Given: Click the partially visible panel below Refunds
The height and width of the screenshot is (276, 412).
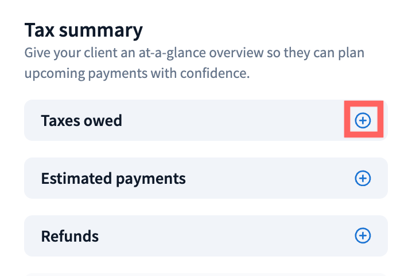Looking at the screenshot, I should 205,274.
